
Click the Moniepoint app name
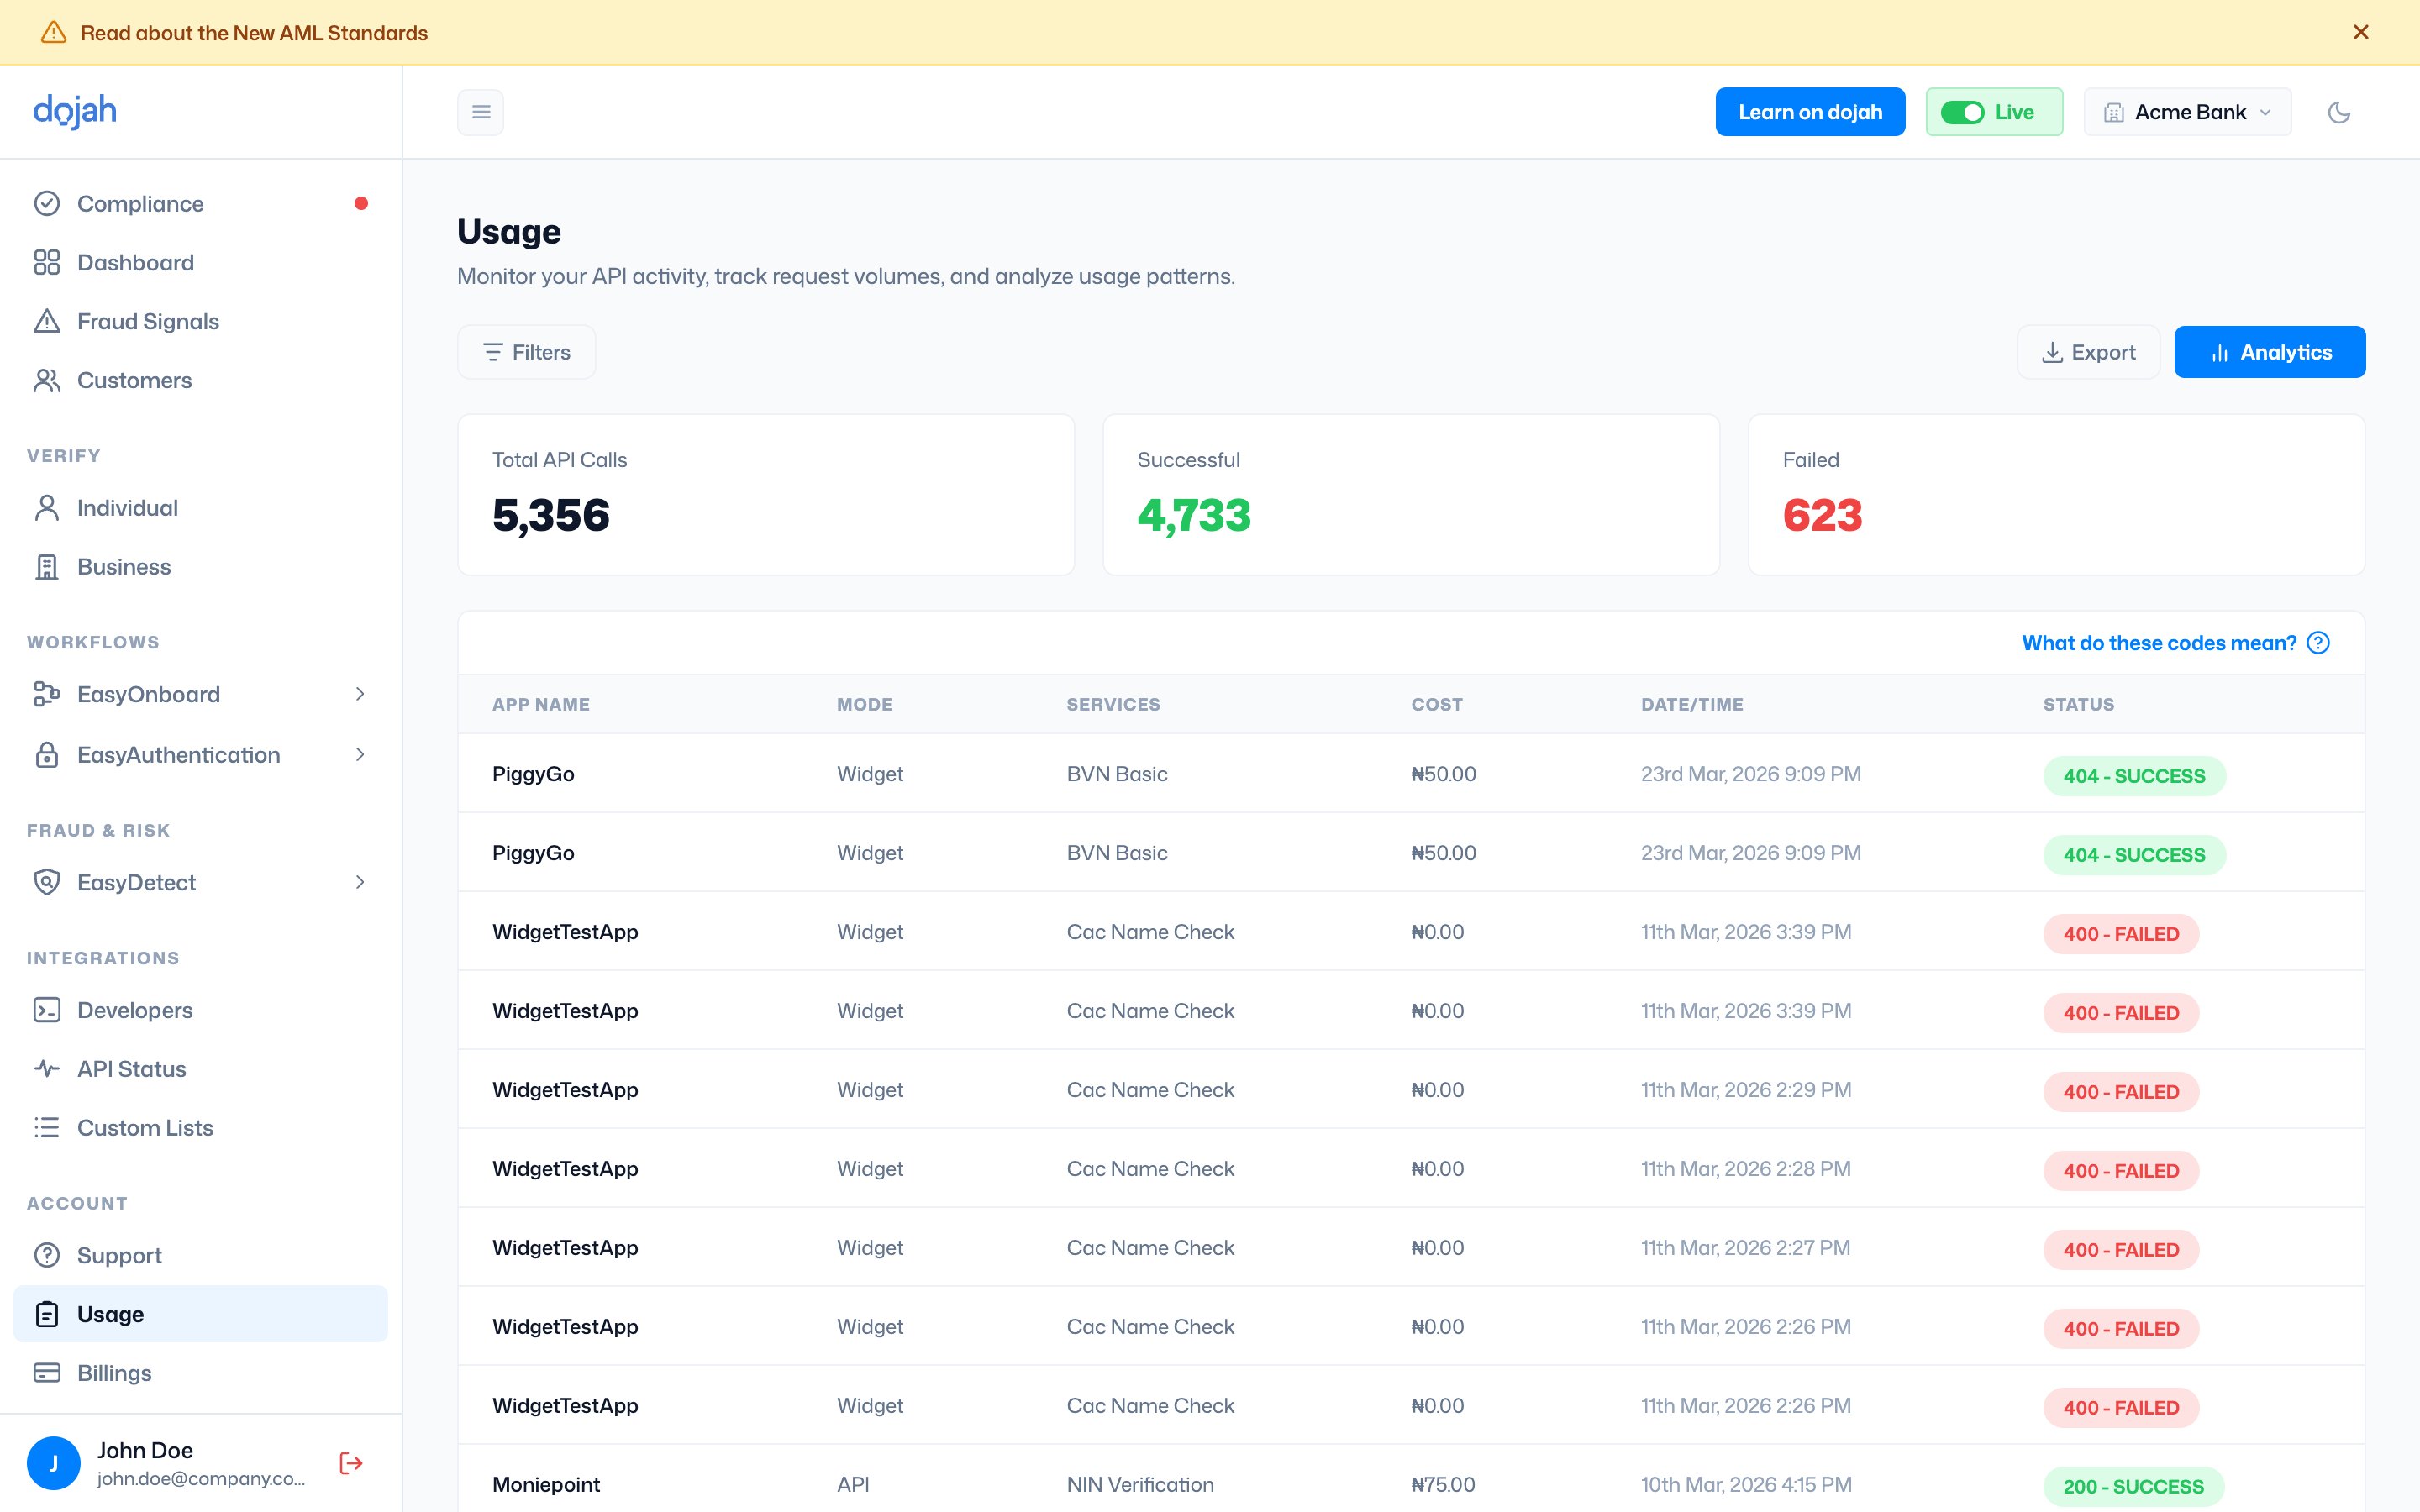546,1485
